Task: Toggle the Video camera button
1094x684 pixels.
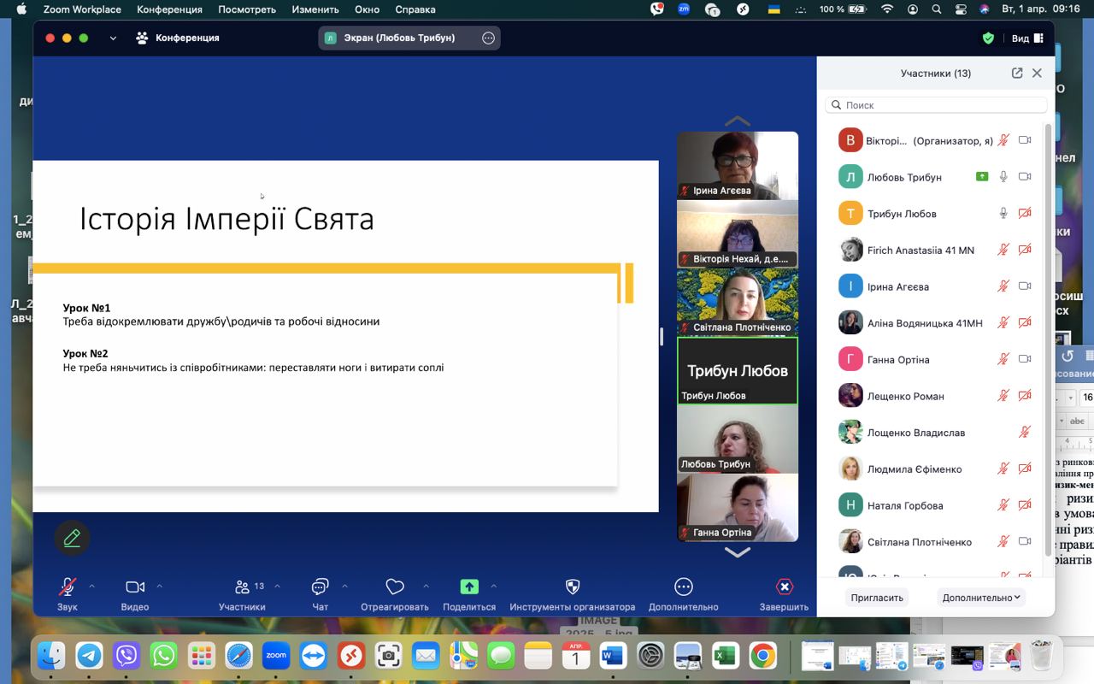Action: [134, 587]
